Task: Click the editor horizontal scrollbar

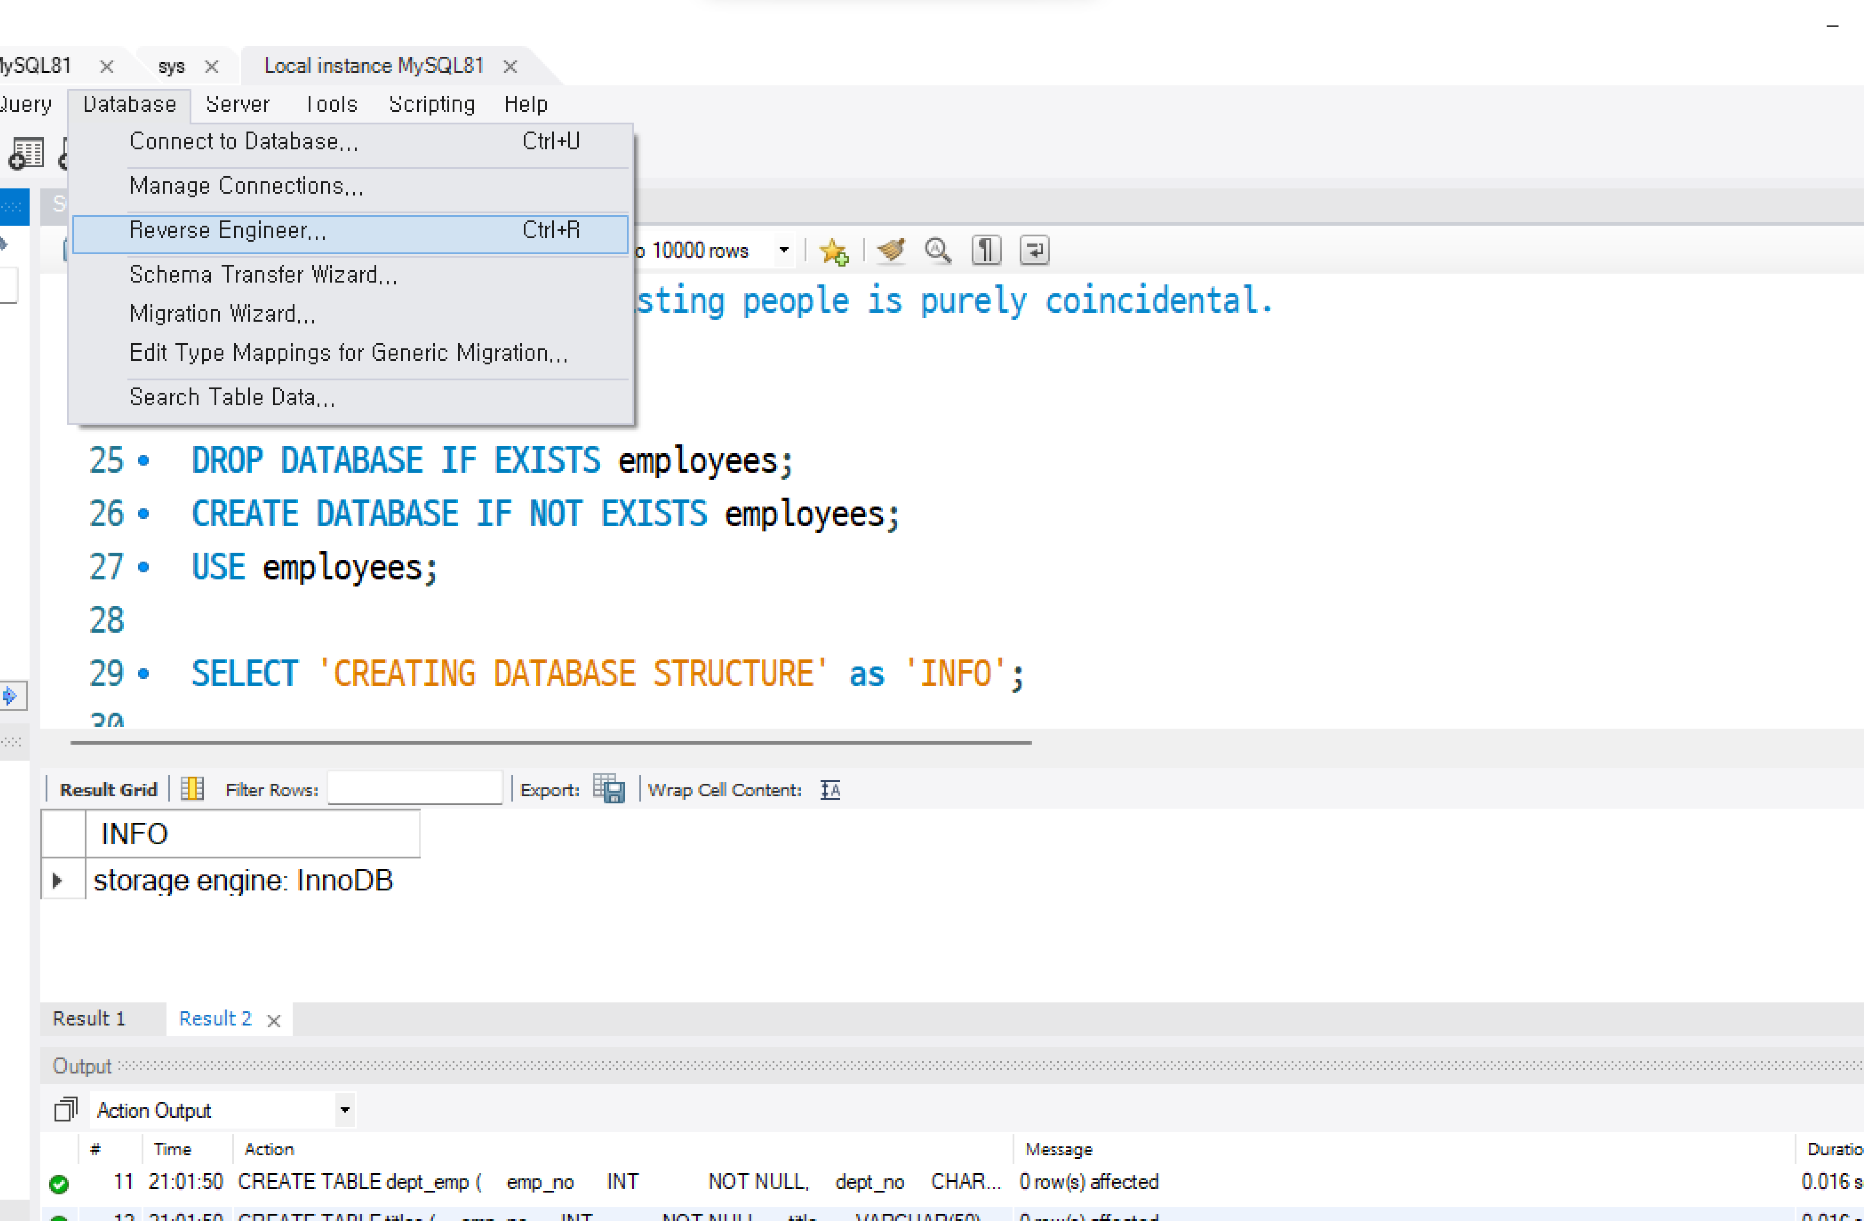Action: [550, 742]
